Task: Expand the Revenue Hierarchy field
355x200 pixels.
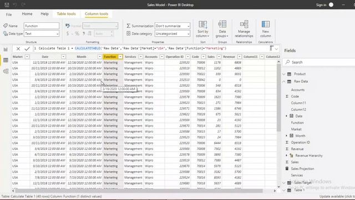Action: click(x=286, y=156)
